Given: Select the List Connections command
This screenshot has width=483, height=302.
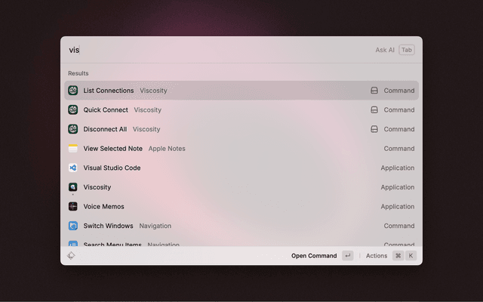Looking at the screenshot, I should (x=108, y=91).
